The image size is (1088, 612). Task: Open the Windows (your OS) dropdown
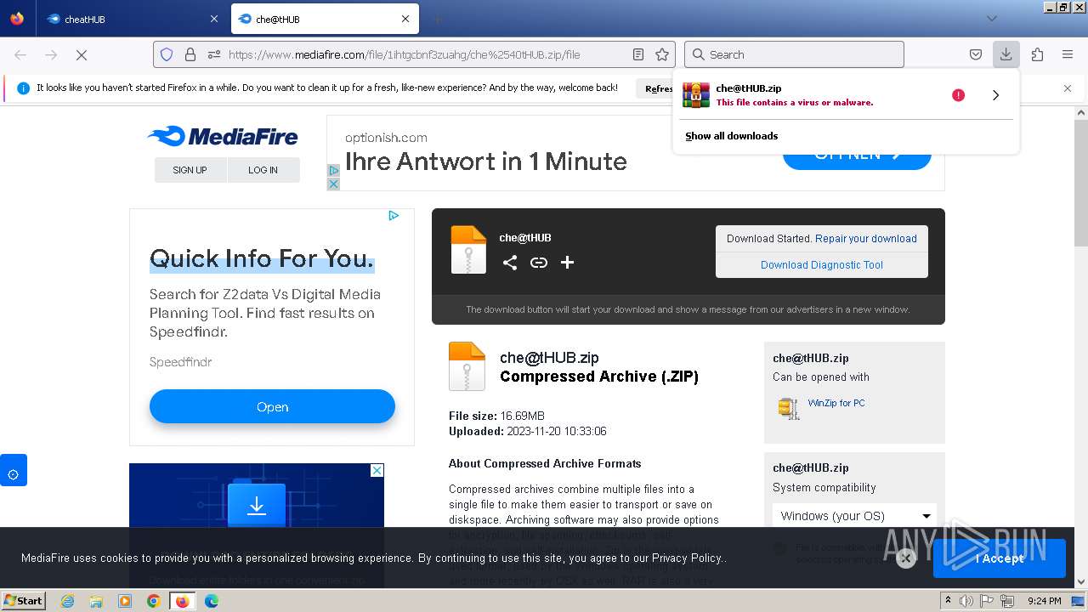855,516
